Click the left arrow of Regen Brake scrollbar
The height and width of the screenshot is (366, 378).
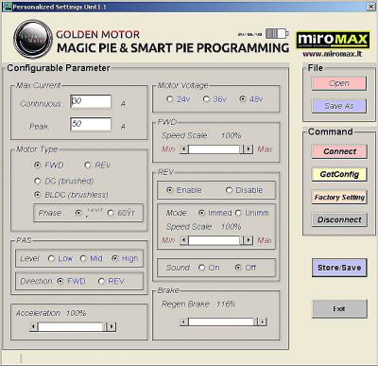point(184,322)
